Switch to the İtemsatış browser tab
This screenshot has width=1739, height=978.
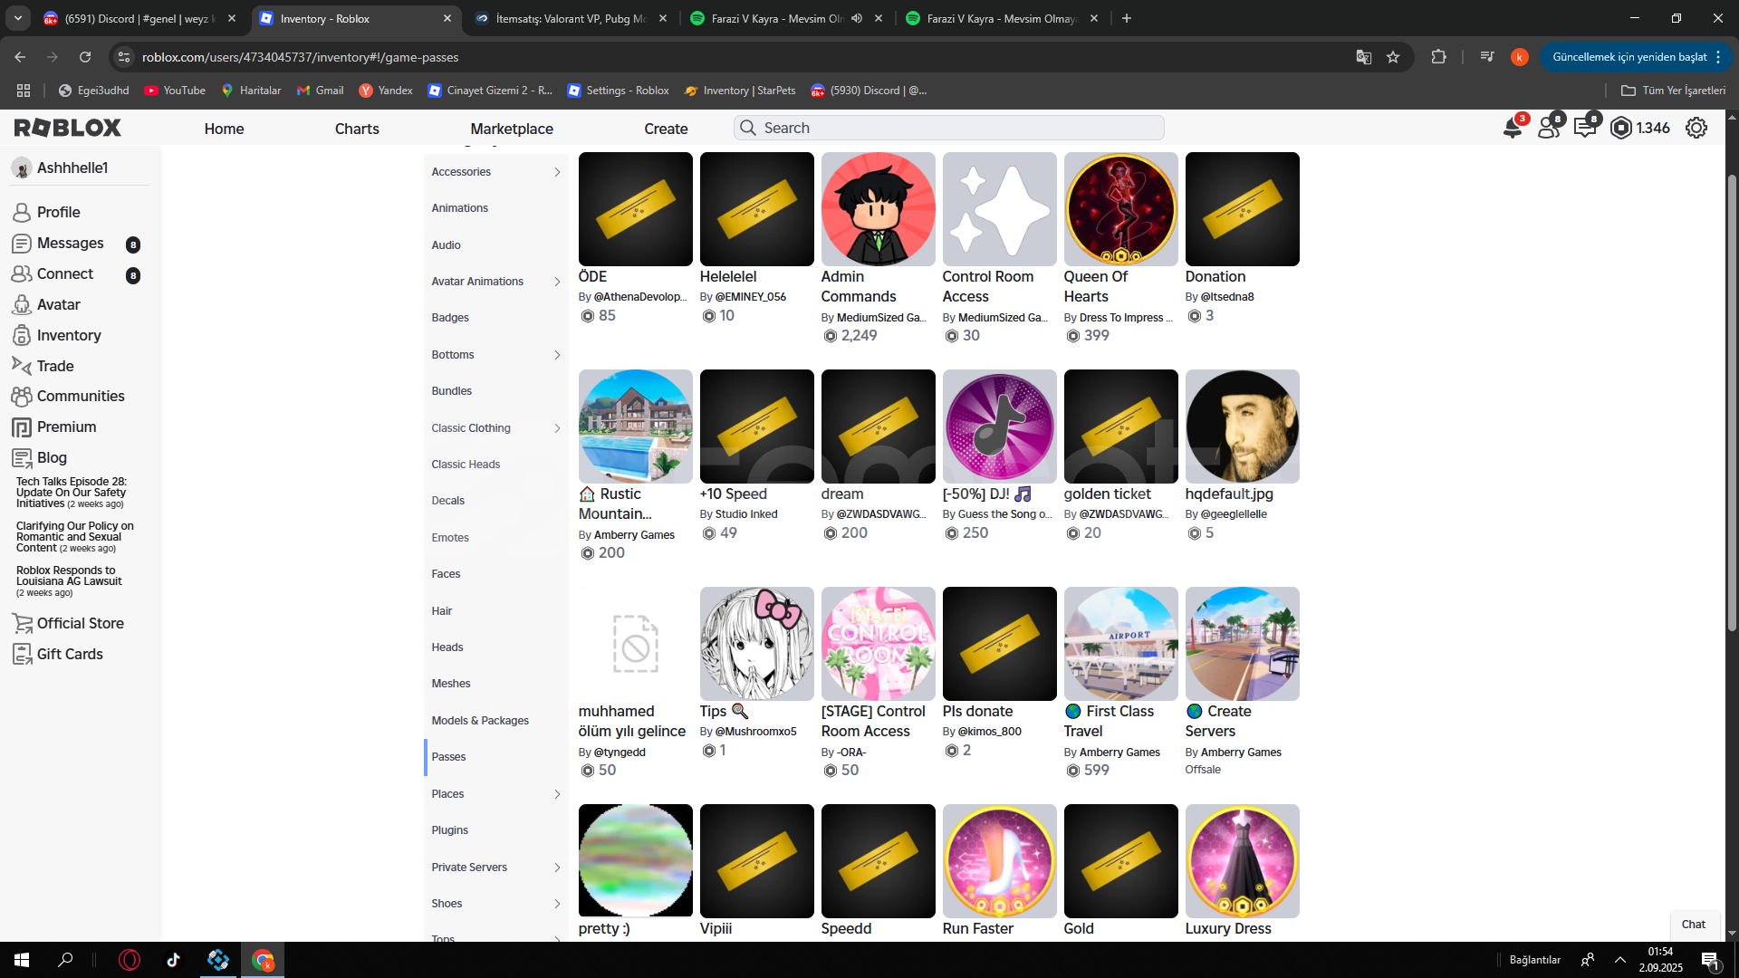pyautogui.click(x=572, y=18)
